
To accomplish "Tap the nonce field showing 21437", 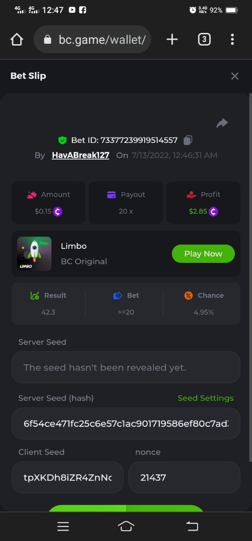I will (184, 477).
